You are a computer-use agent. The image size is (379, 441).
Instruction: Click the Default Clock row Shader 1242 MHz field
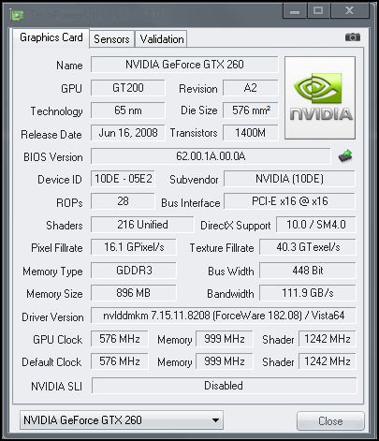pyautogui.click(x=328, y=361)
